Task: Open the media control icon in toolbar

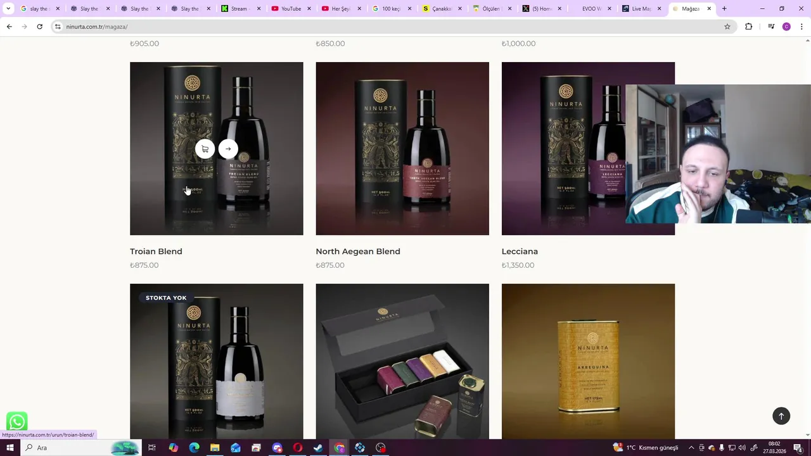Action: pyautogui.click(x=771, y=27)
